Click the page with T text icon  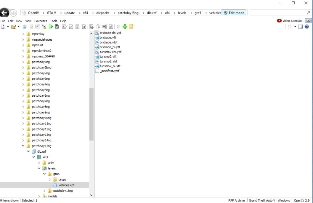84,27
